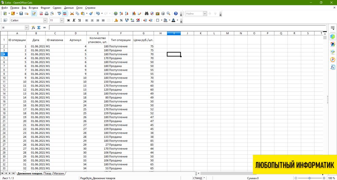Toggle underline Ч formatting

coord(79,20)
